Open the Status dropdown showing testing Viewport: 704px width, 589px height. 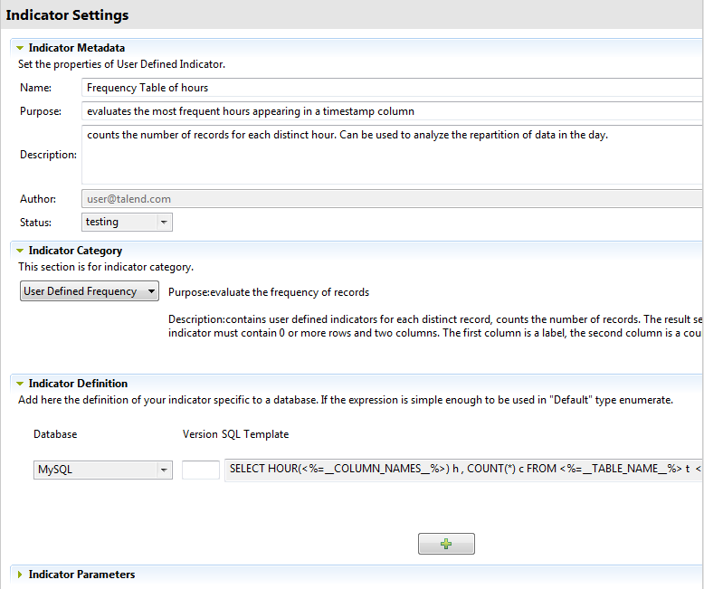point(127,222)
